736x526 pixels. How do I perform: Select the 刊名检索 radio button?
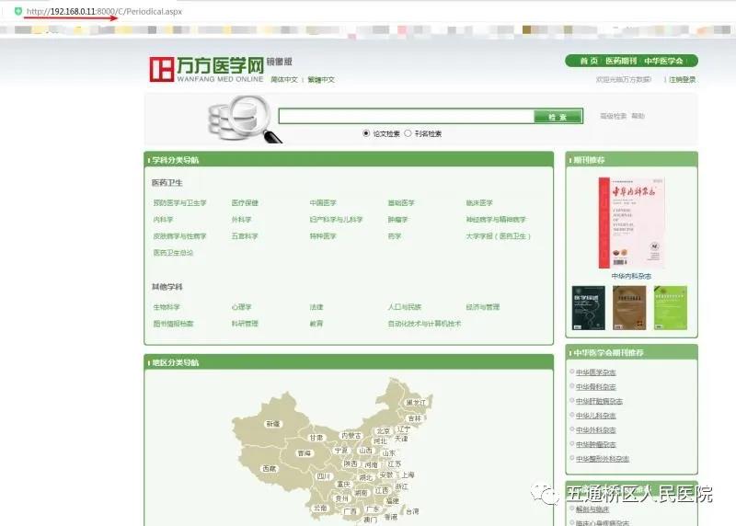[408, 133]
